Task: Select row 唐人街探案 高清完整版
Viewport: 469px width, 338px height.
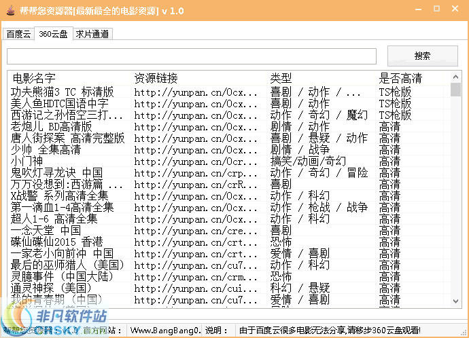Action: click(x=229, y=138)
